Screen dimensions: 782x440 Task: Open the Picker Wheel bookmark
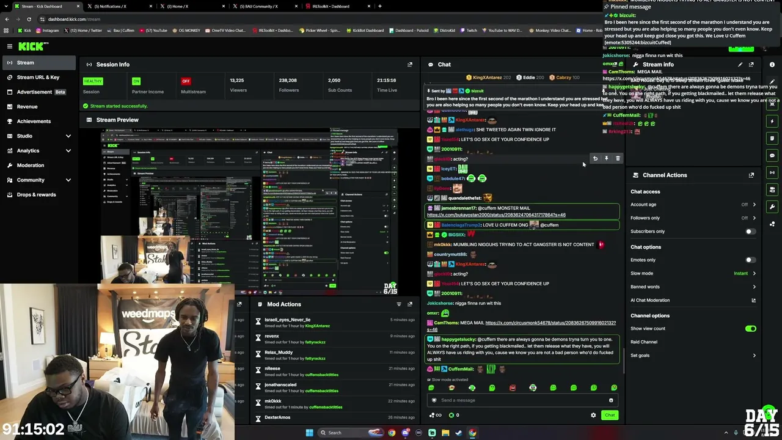tap(320, 31)
